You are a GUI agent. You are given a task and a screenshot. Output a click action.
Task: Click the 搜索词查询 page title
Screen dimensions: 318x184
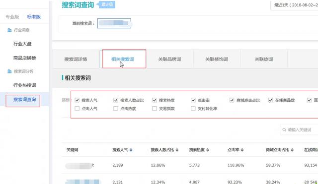tap(78, 5)
